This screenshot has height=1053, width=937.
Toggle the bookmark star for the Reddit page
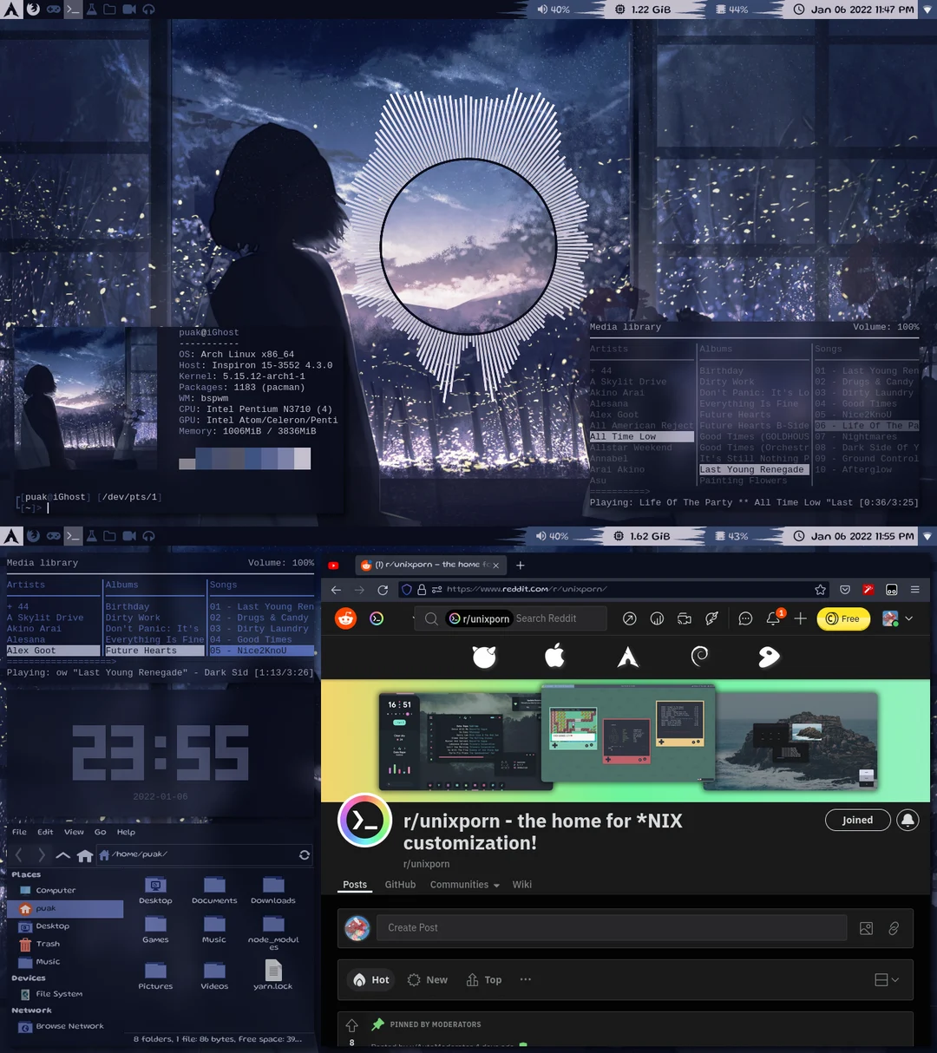(820, 589)
